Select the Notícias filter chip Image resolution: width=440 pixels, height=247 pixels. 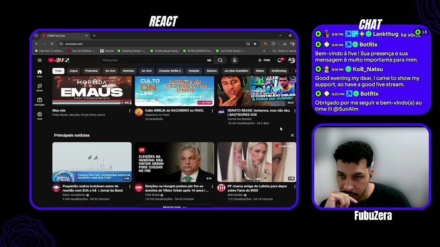tap(129, 71)
